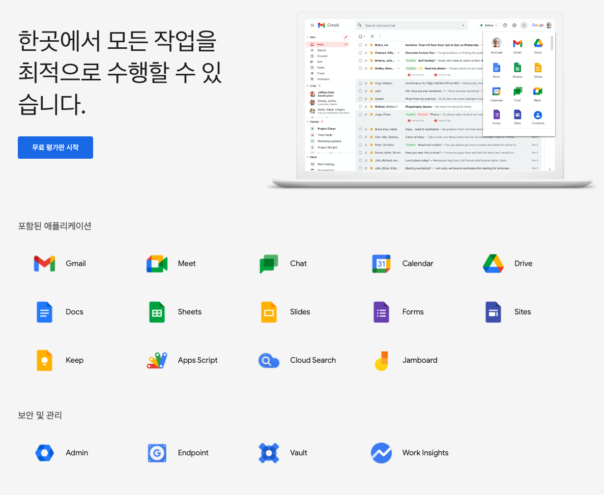Click the Endpoint text label

tap(193, 453)
